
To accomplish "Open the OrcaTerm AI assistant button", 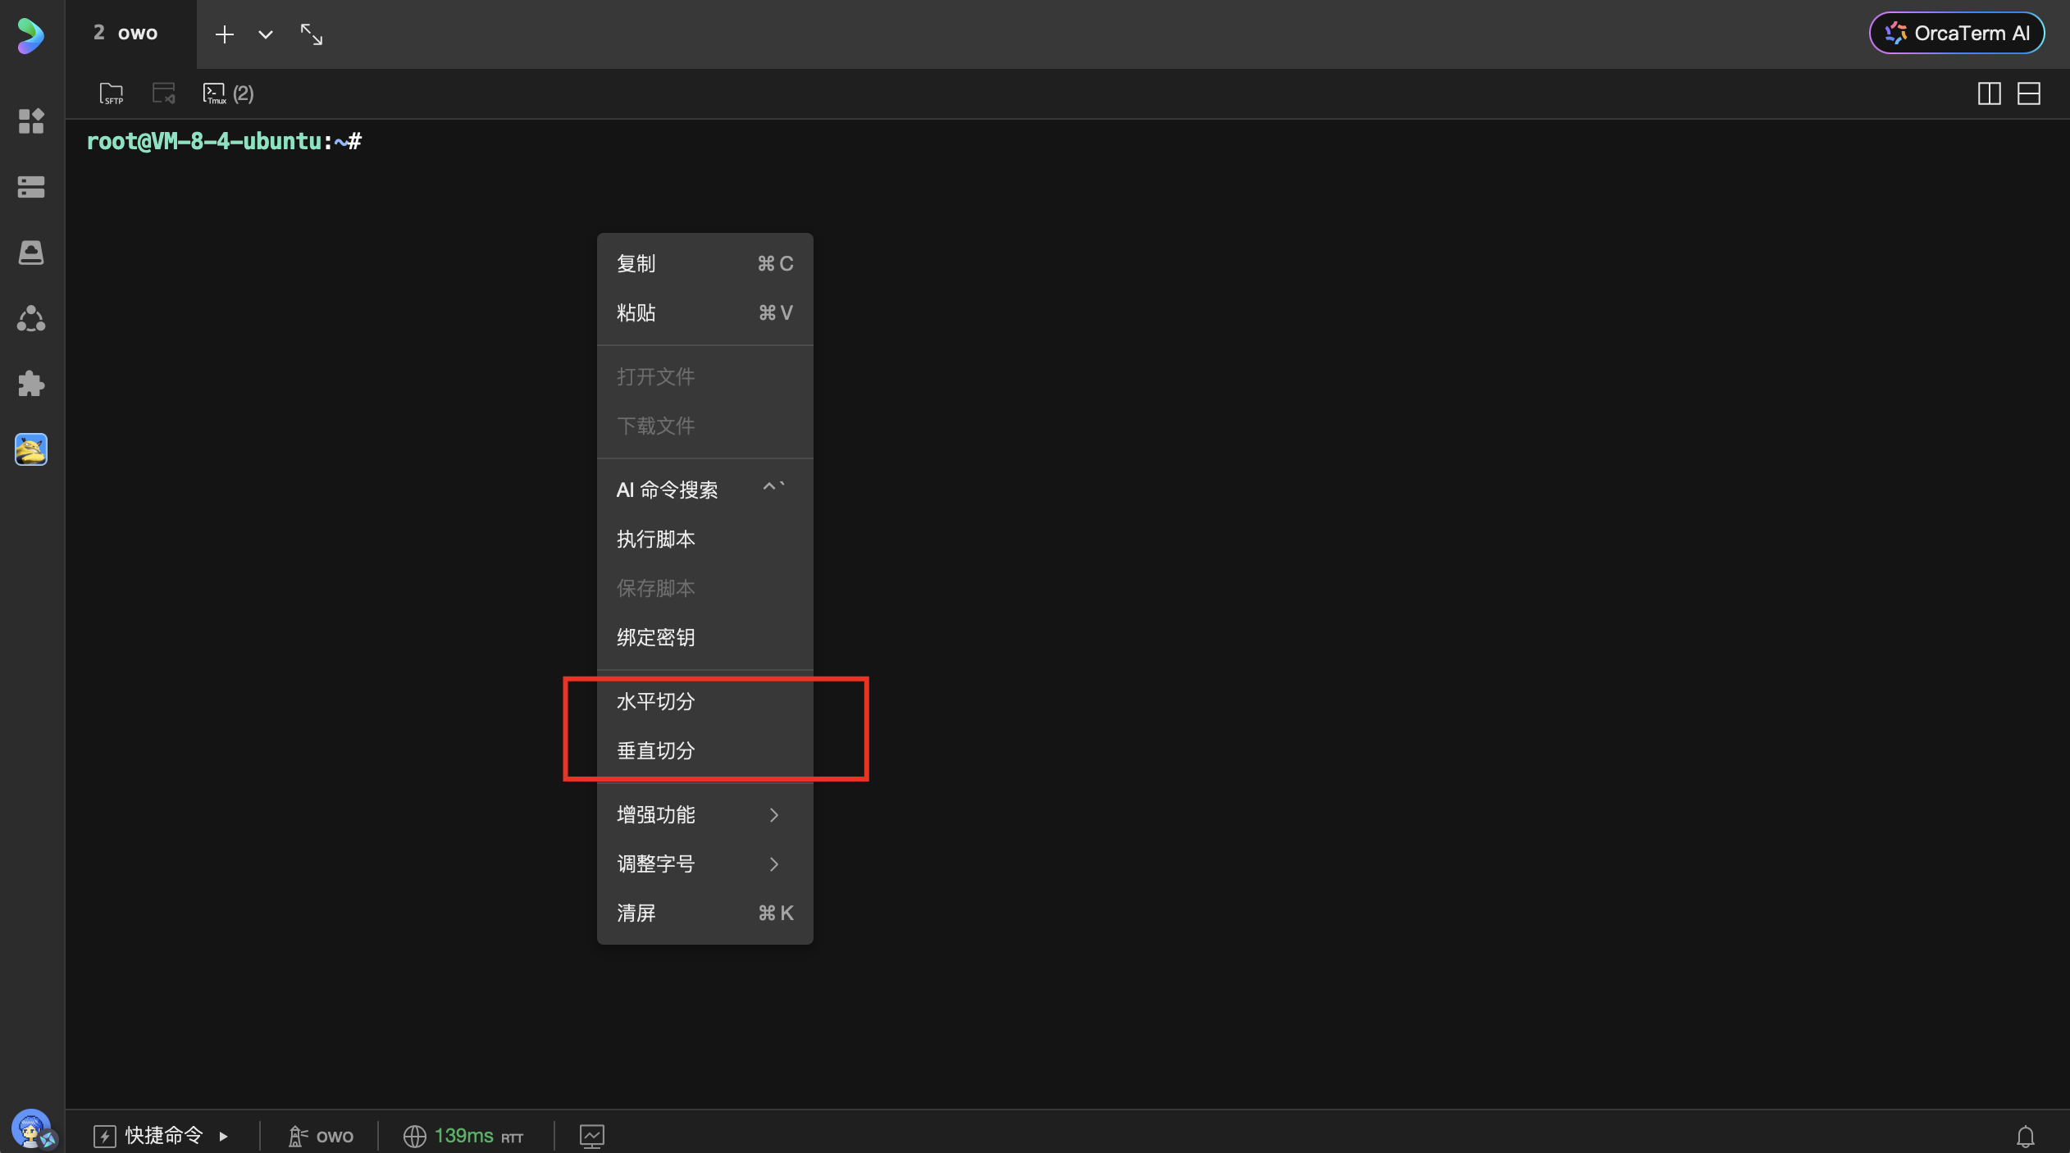I will (x=1956, y=33).
